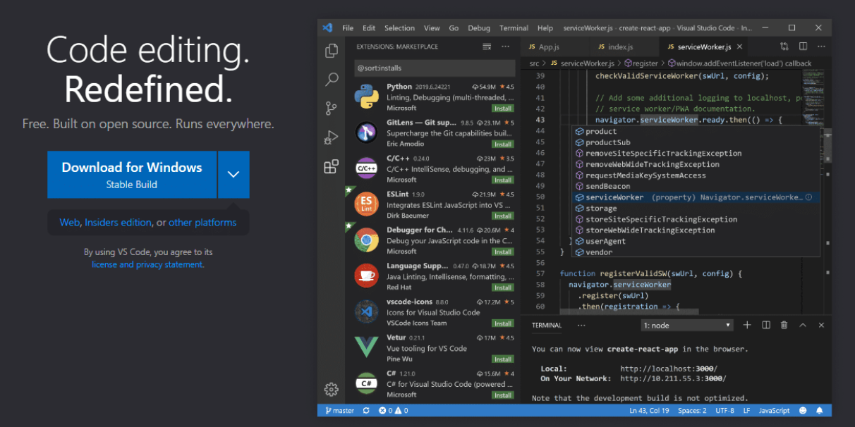Viewport: 855px width, 427px height.
Task: Click the VS Code logo in title bar
Action: (x=327, y=28)
